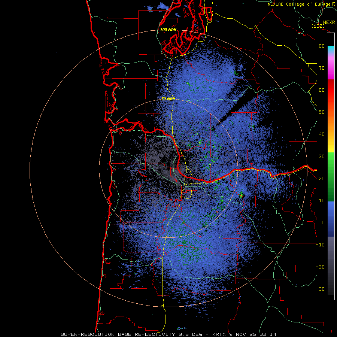Click the -30 value on the dBZ scale
Image resolution: width=337 pixels, height=337 pixels.
[320, 289]
